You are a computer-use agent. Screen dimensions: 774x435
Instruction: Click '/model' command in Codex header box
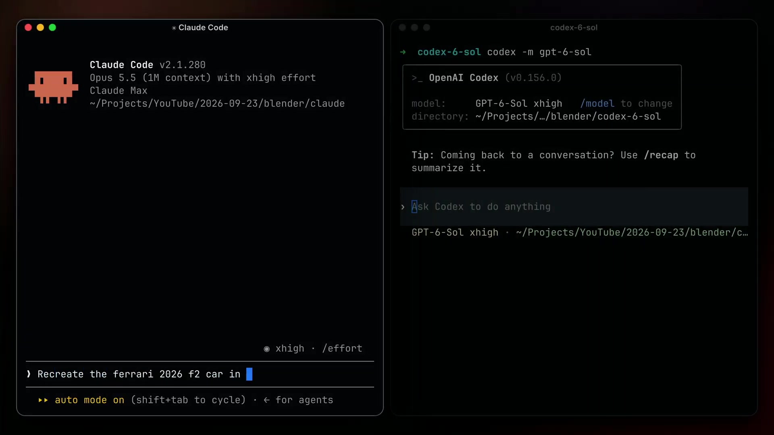[597, 104]
